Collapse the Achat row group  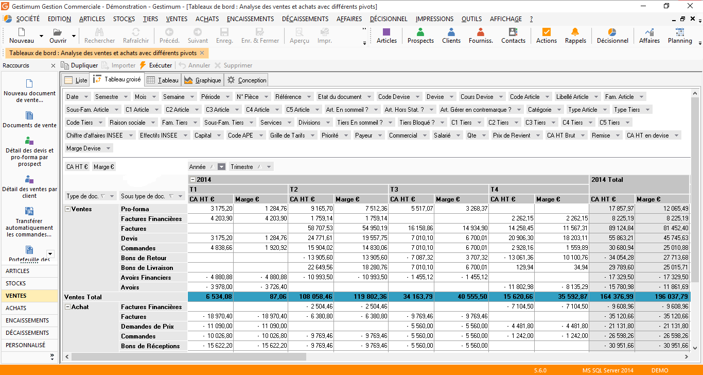click(x=67, y=307)
